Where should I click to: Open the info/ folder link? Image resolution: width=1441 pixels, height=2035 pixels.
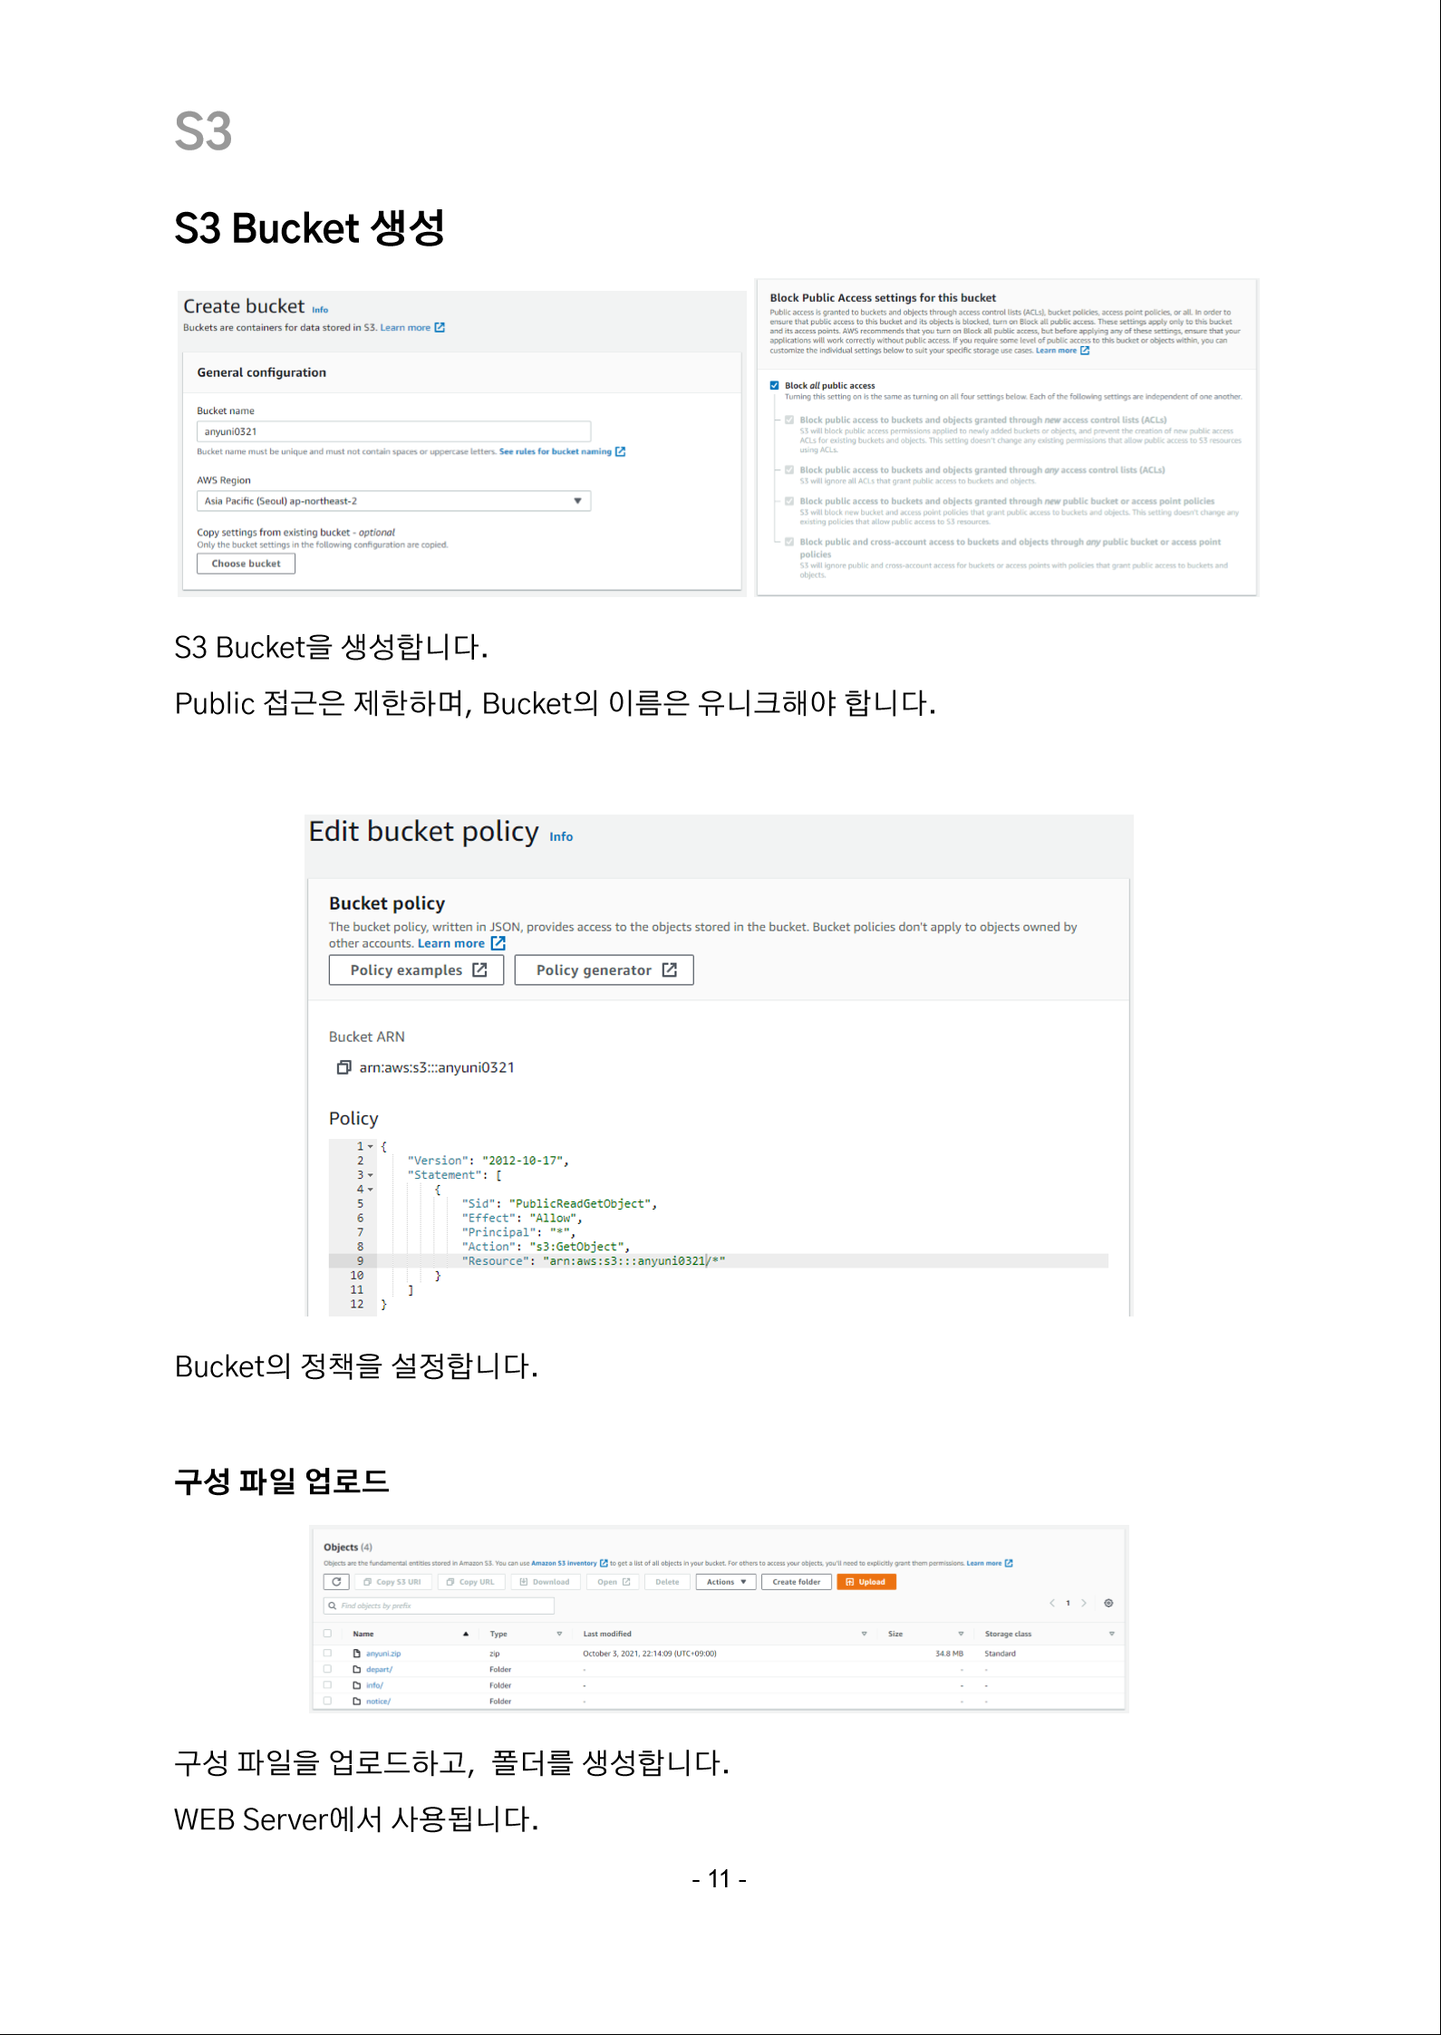point(374,1685)
